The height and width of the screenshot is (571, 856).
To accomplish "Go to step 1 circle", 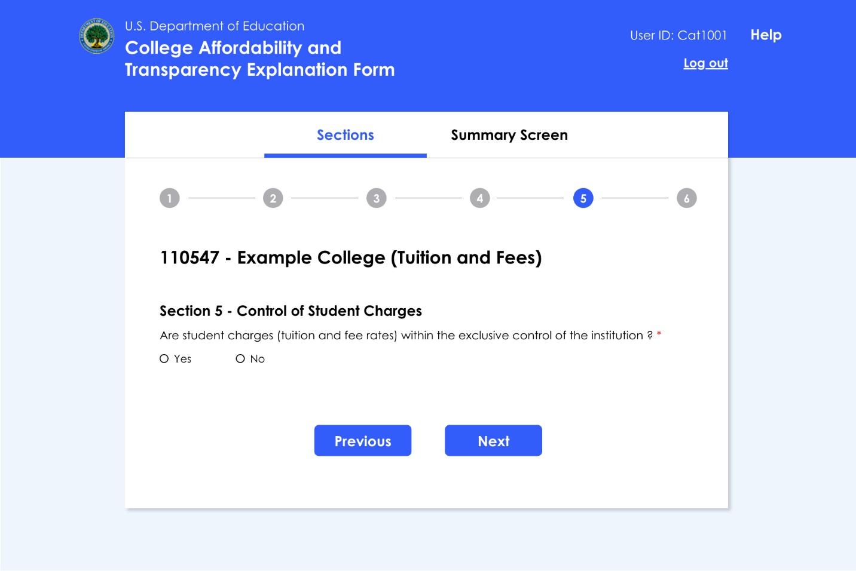I will [x=170, y=198].
